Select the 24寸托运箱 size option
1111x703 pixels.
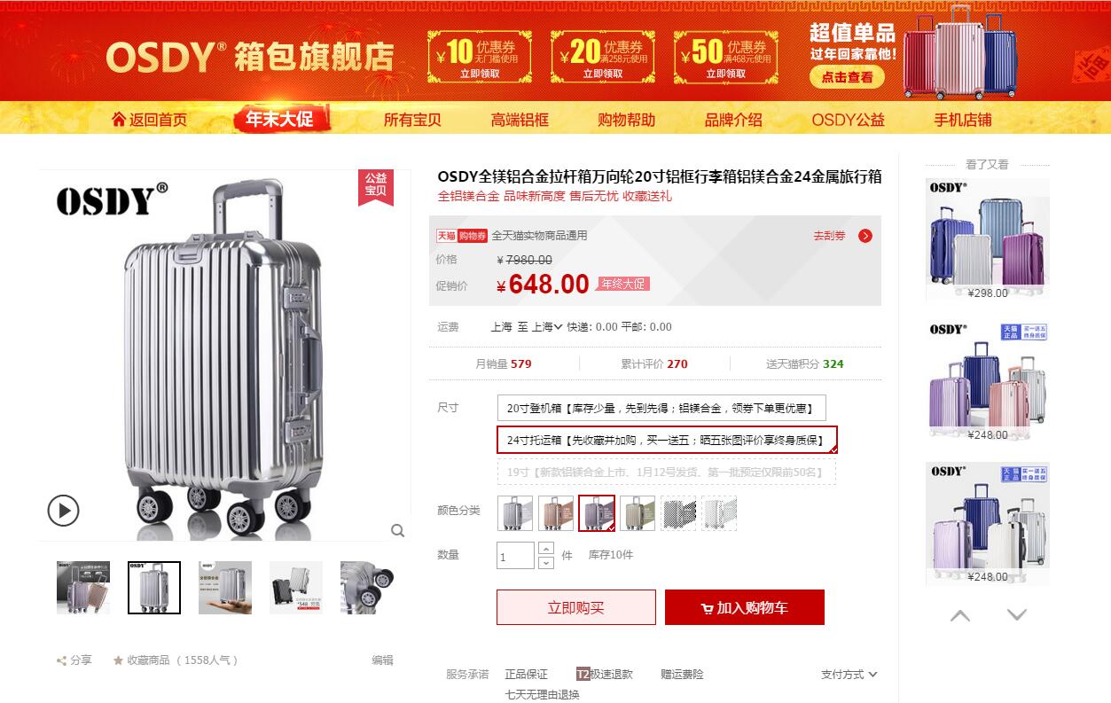point(667,440)
